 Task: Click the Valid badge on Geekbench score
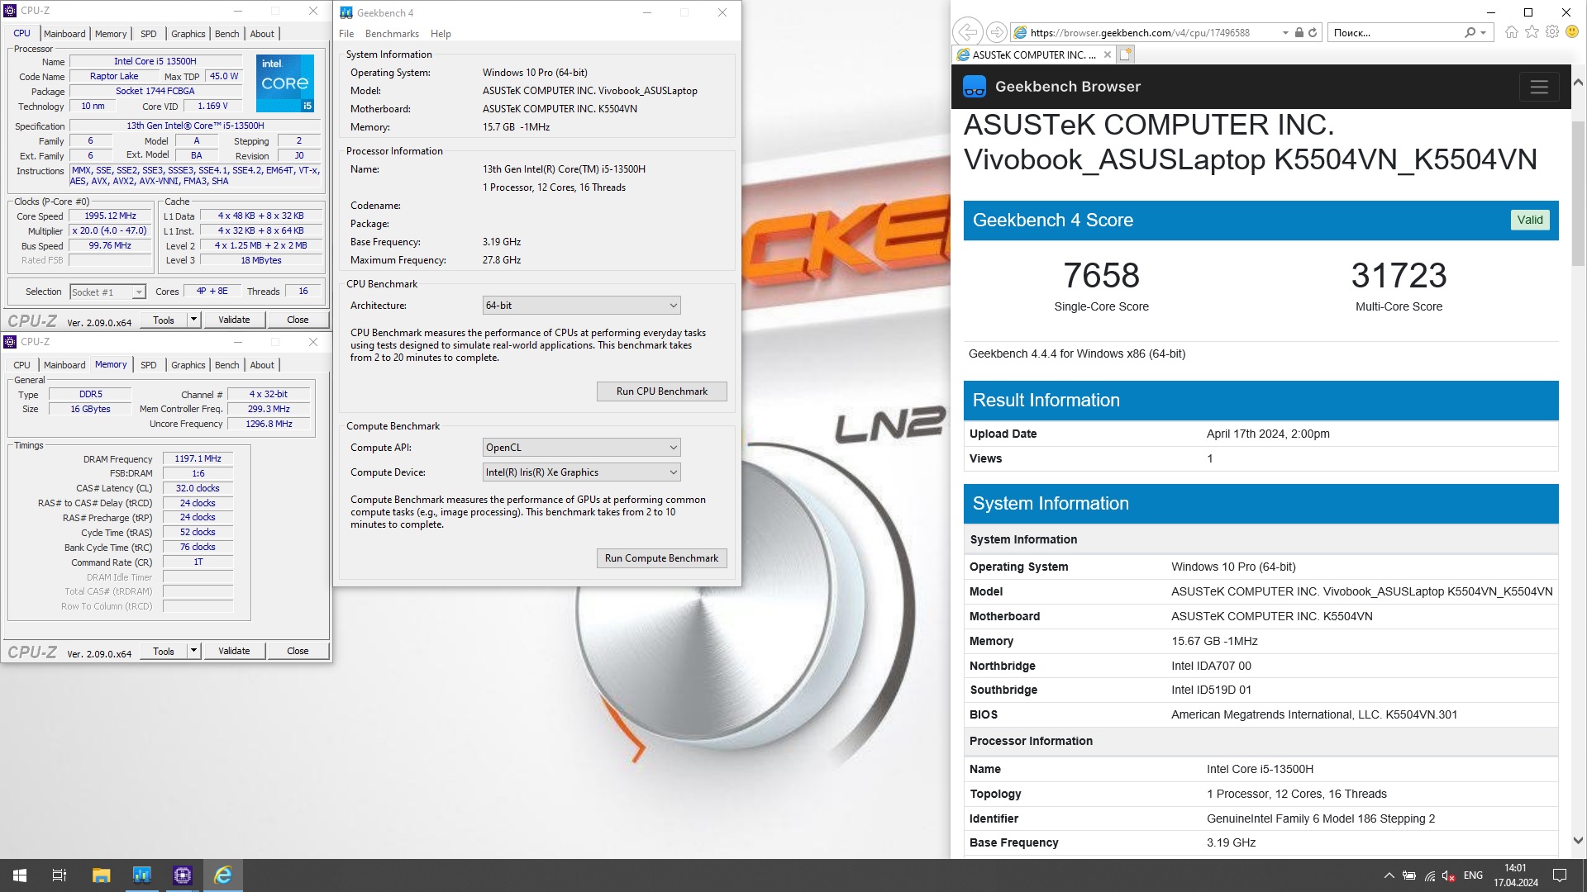[1530, 220]
